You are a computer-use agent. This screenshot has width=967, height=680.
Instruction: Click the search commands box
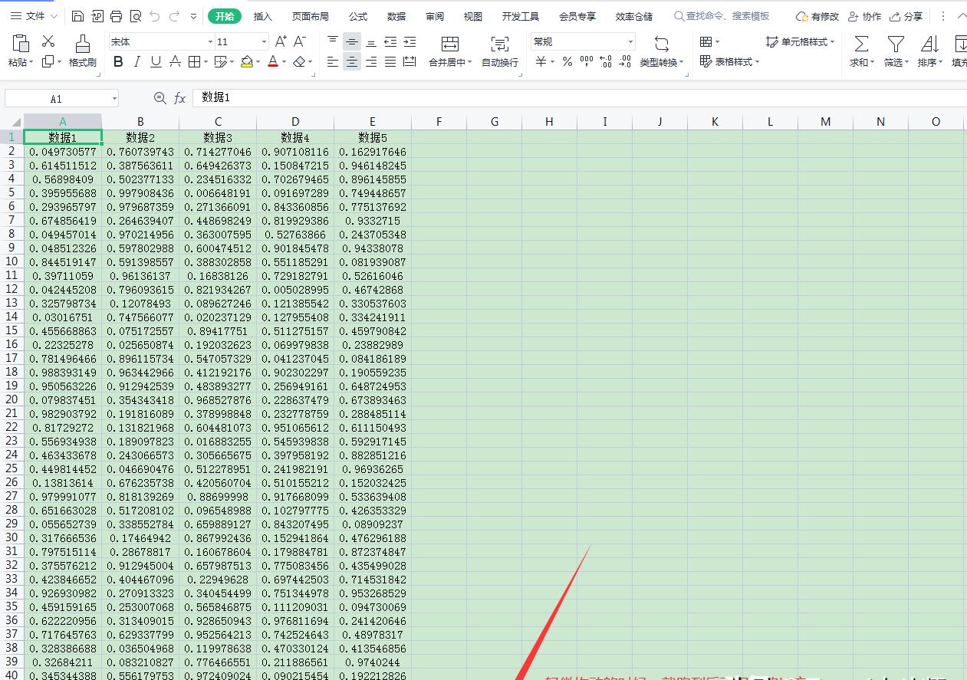(x=722, y=16)
